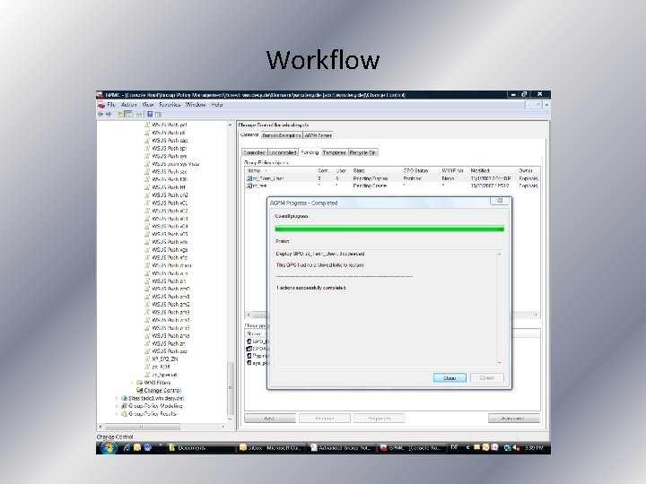Open the View menu
The image size is (646, 484).
(147, 105)
